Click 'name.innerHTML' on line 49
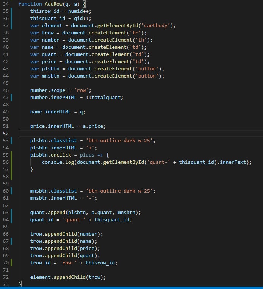Screen dimensions: 263x289 [50, 112]
